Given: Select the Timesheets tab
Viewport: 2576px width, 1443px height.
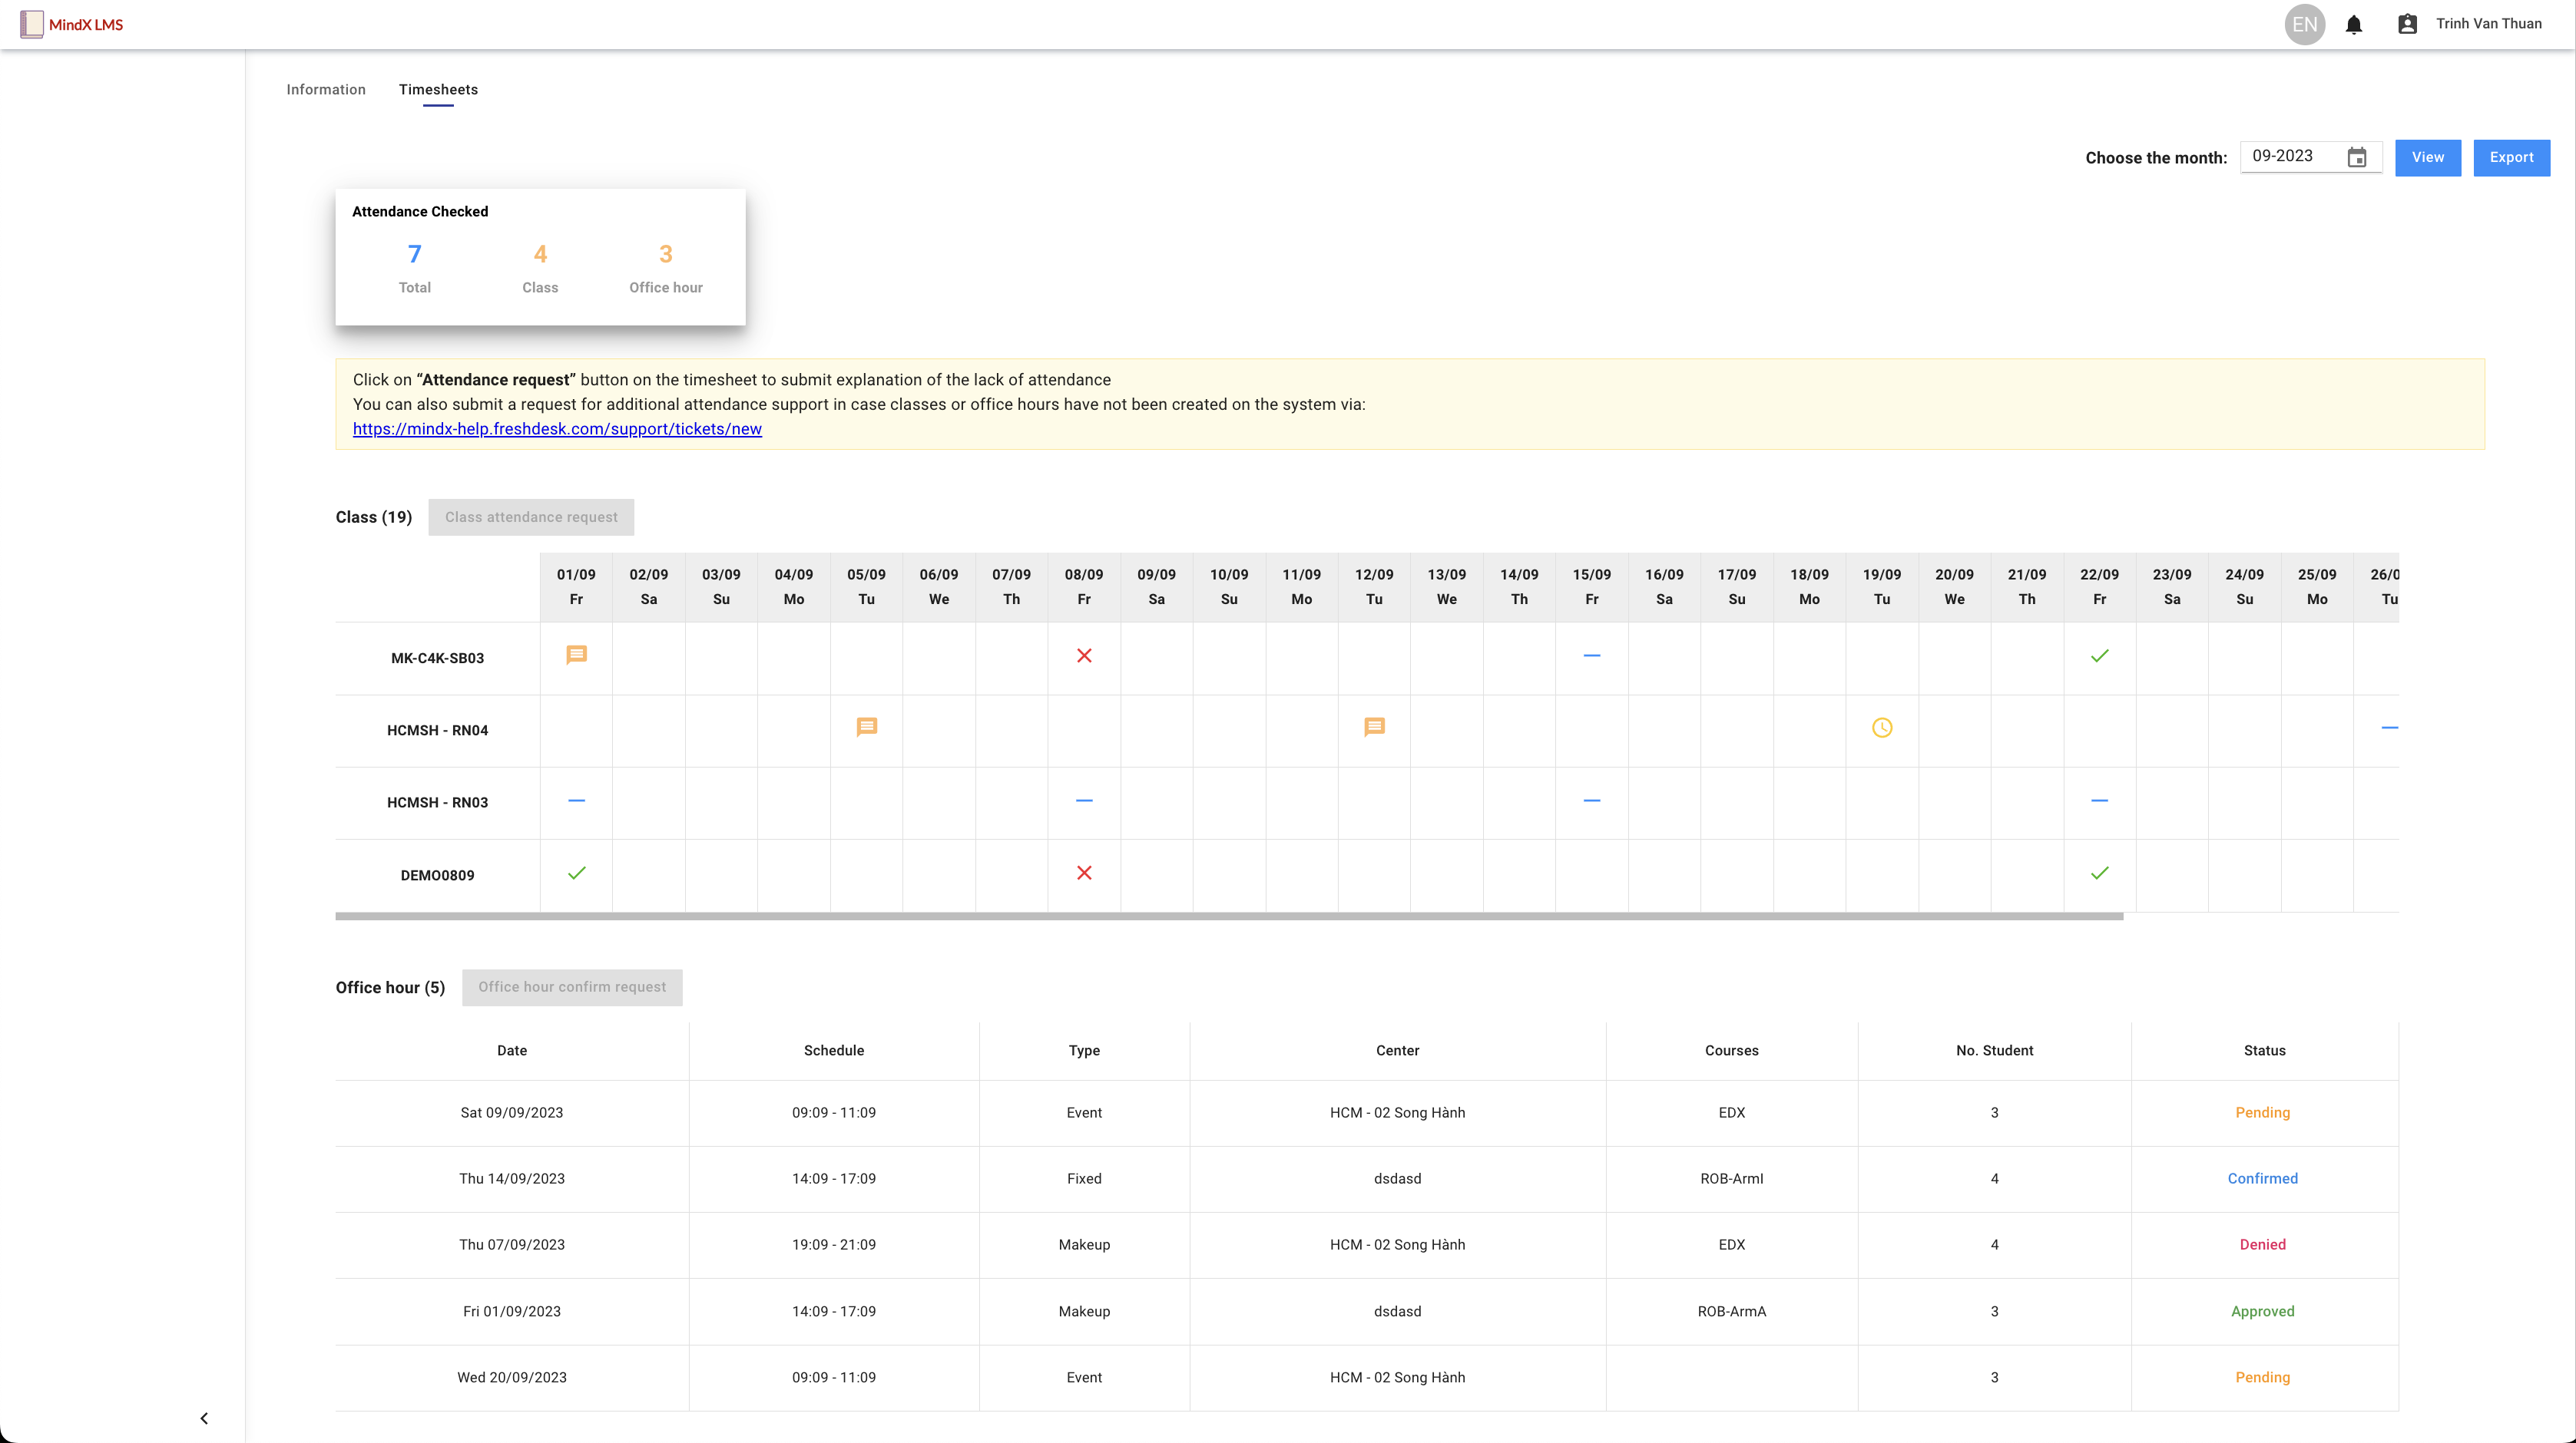Looking at the screenshot, I should tap(438, 90).
